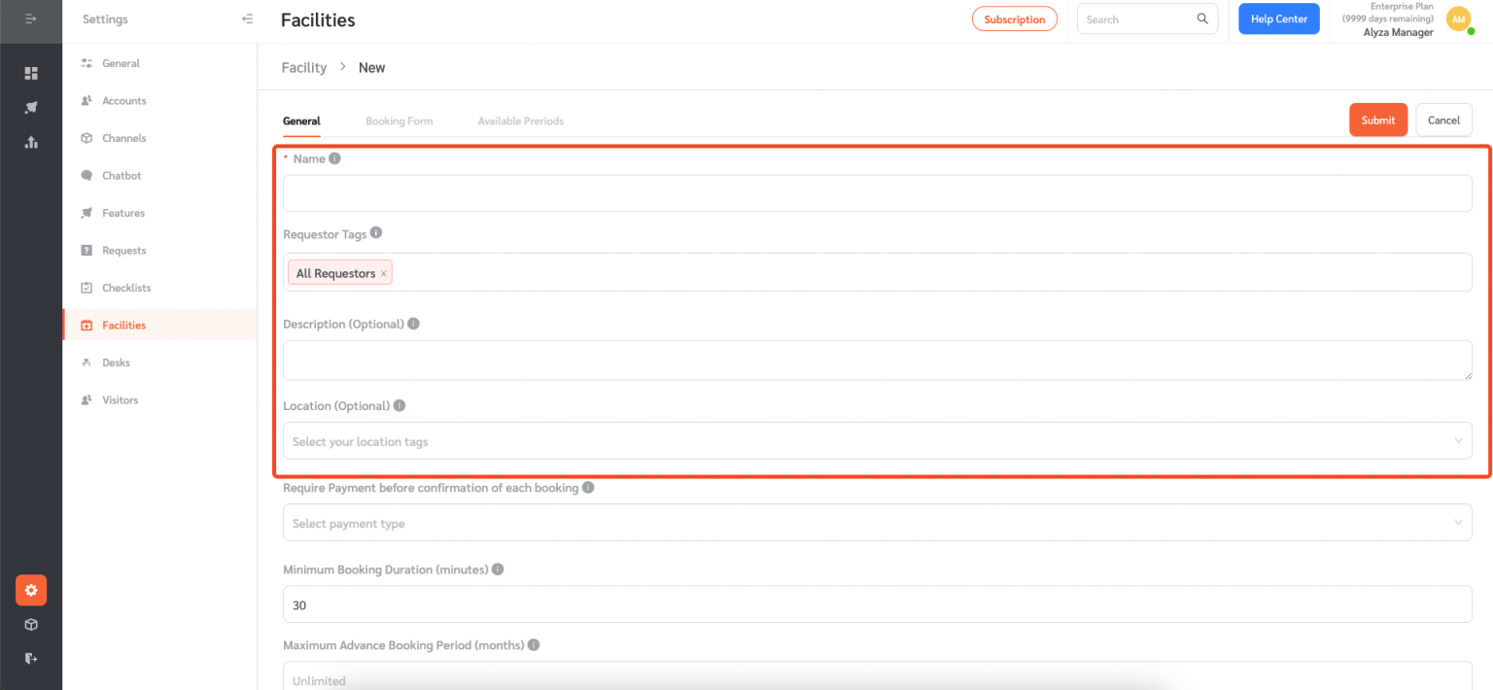
Task: Open the Available Preriods tab
Action: [x=521, y=121]
